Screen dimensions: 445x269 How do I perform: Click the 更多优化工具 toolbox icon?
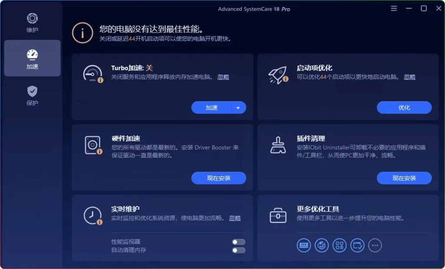tap(278, 216)
